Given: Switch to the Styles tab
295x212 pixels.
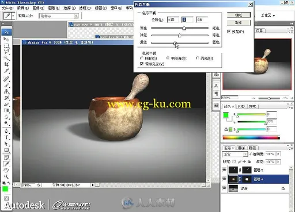Looking at the screenshot, I should tap(253, 106).
